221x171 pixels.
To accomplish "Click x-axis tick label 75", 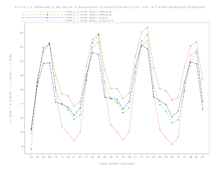I will (x=184, y=157).
